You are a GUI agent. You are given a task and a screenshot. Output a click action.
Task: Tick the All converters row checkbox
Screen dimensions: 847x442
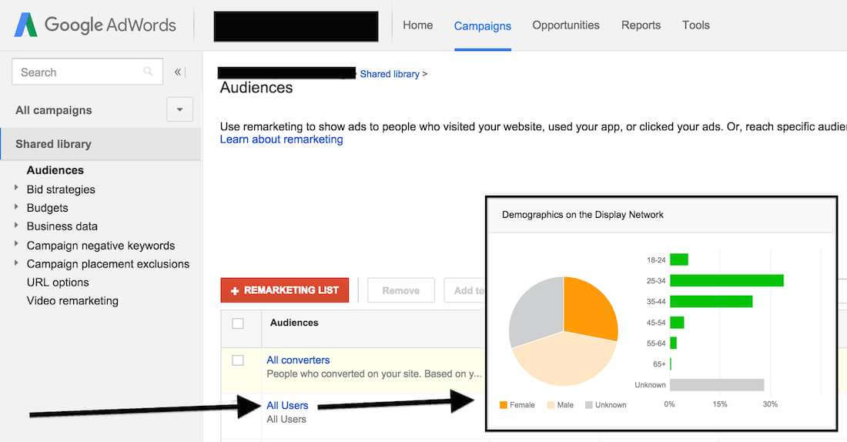click(238, 360)
